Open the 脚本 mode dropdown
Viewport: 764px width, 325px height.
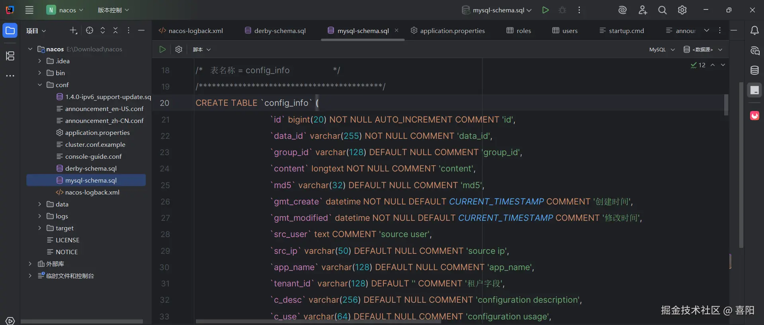[x=202, y=49]
